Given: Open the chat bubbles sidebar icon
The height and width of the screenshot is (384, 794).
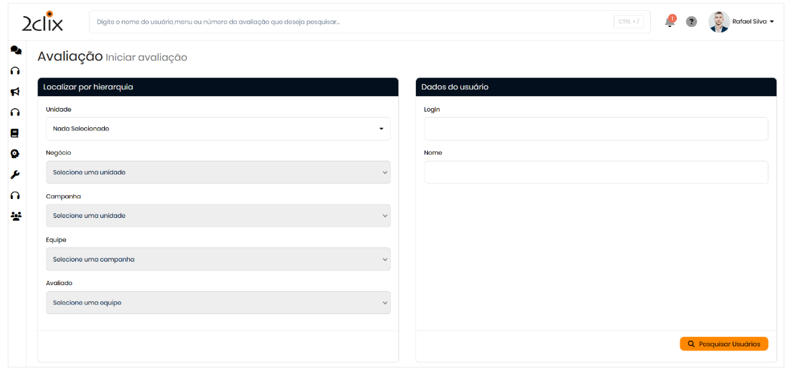Looking at the screenshot, I should [16, 50].
